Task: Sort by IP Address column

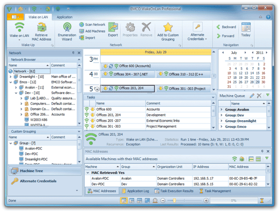Action: (x=210, y=167)
